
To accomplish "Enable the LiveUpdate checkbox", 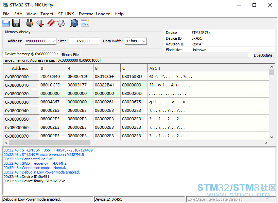I will (x=251, y=55).
